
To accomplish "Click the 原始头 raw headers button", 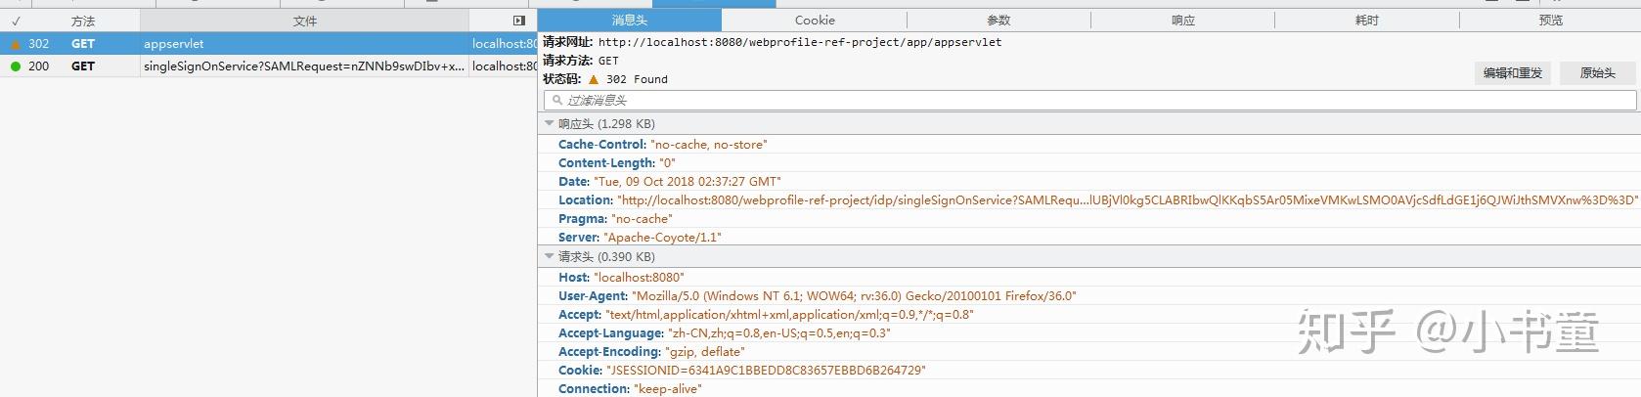I will (x=1598, y=73).
